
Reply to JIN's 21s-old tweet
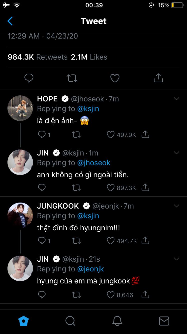click(42, 295)
